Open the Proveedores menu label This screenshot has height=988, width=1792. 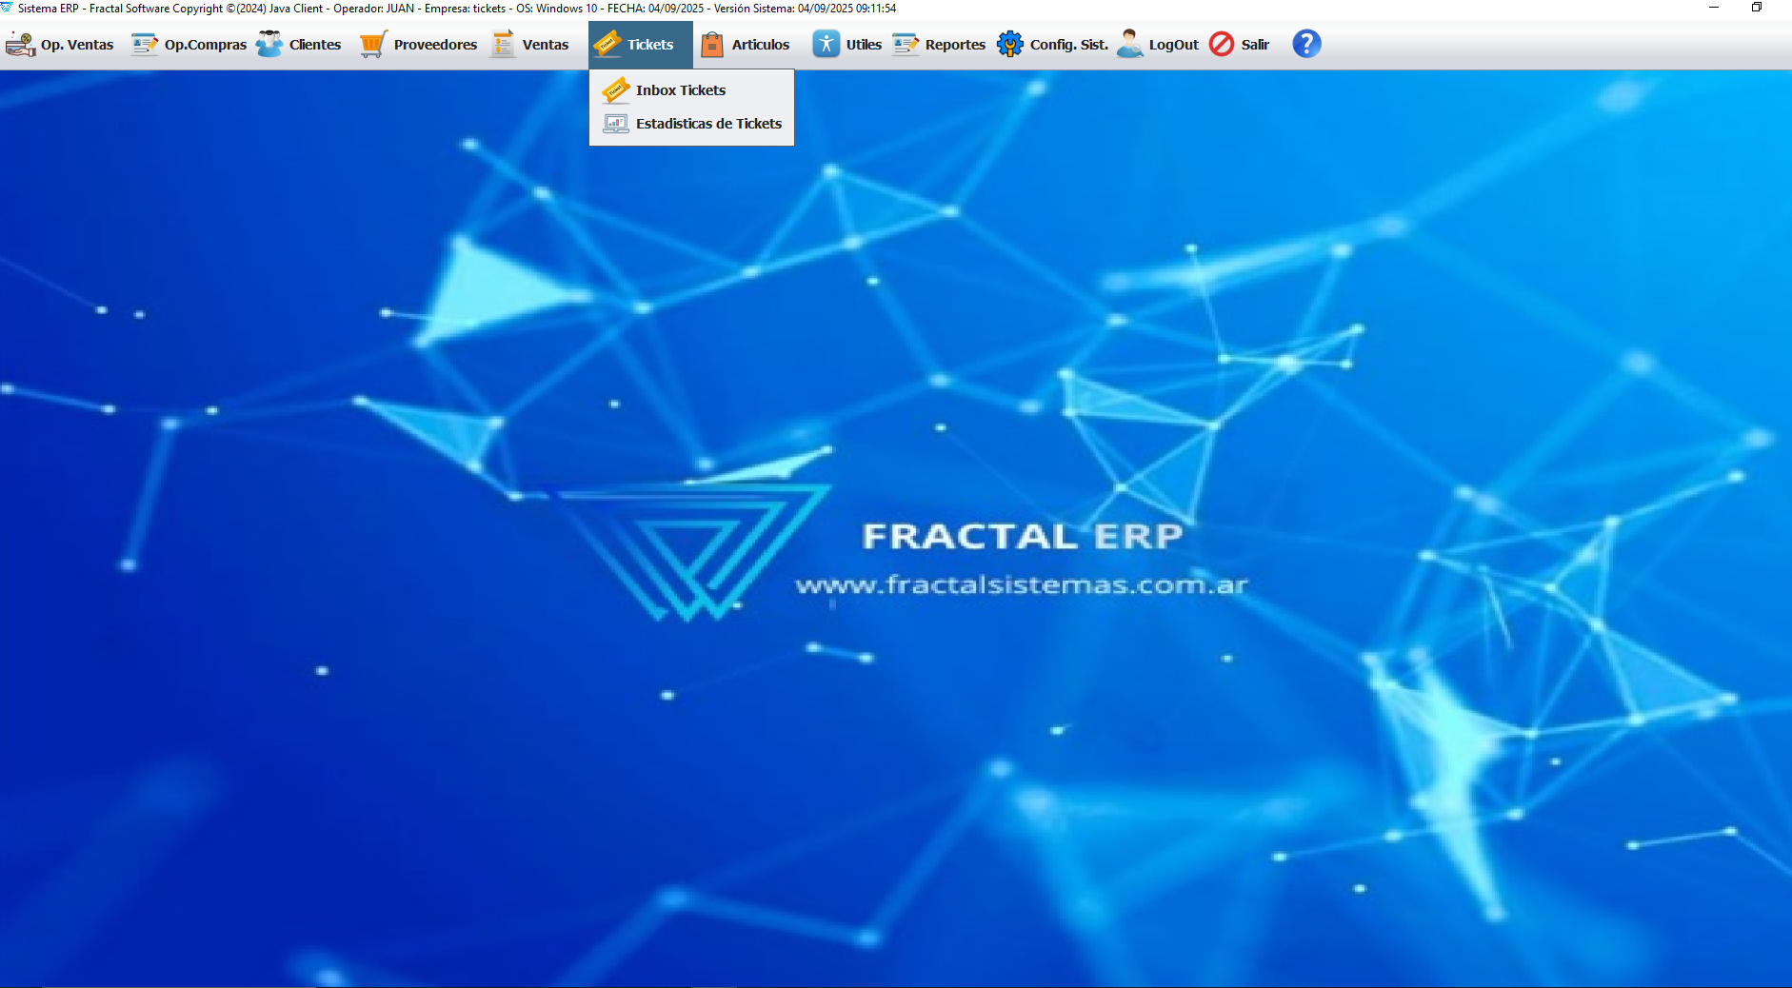tap(435, 45)
